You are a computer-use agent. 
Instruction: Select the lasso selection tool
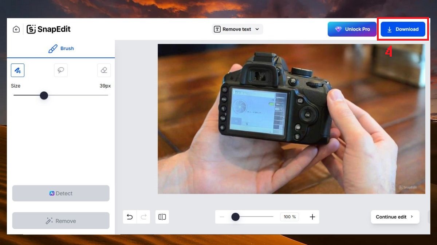pyautogui.click(x=61, y=70)
